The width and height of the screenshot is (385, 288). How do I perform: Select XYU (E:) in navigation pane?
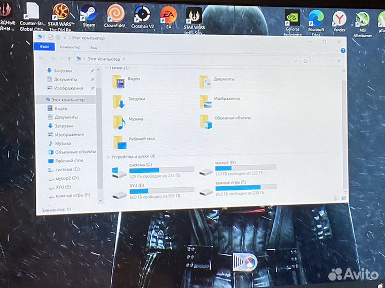(64, 187)
